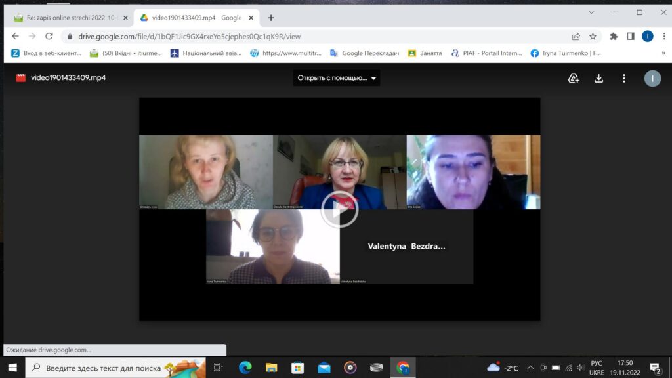Download the video file
Viewport: 672px width, 378px height.
tap(598, 78)
